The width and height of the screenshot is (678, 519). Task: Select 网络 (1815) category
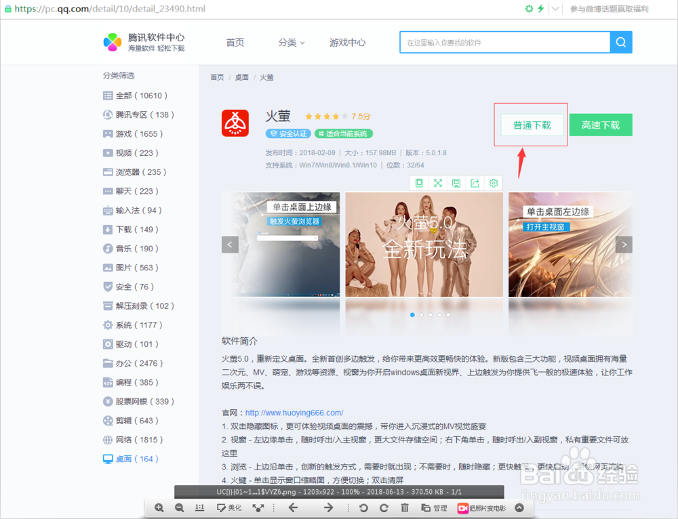click(133, 440)
